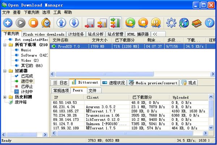The height and width of the screenshot is (145, 217).
Task: Stop downloads with the orange stop icon
Action: click(33, 23)
